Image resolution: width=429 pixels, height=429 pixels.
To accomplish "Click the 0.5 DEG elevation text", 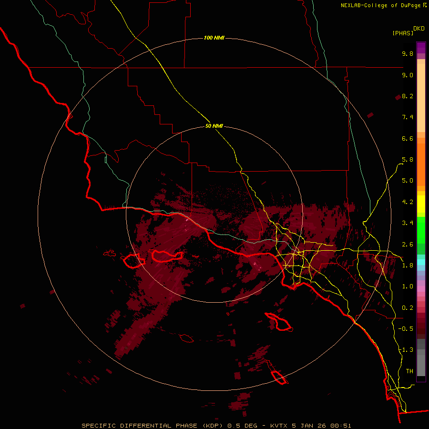I will coord(243,426).
